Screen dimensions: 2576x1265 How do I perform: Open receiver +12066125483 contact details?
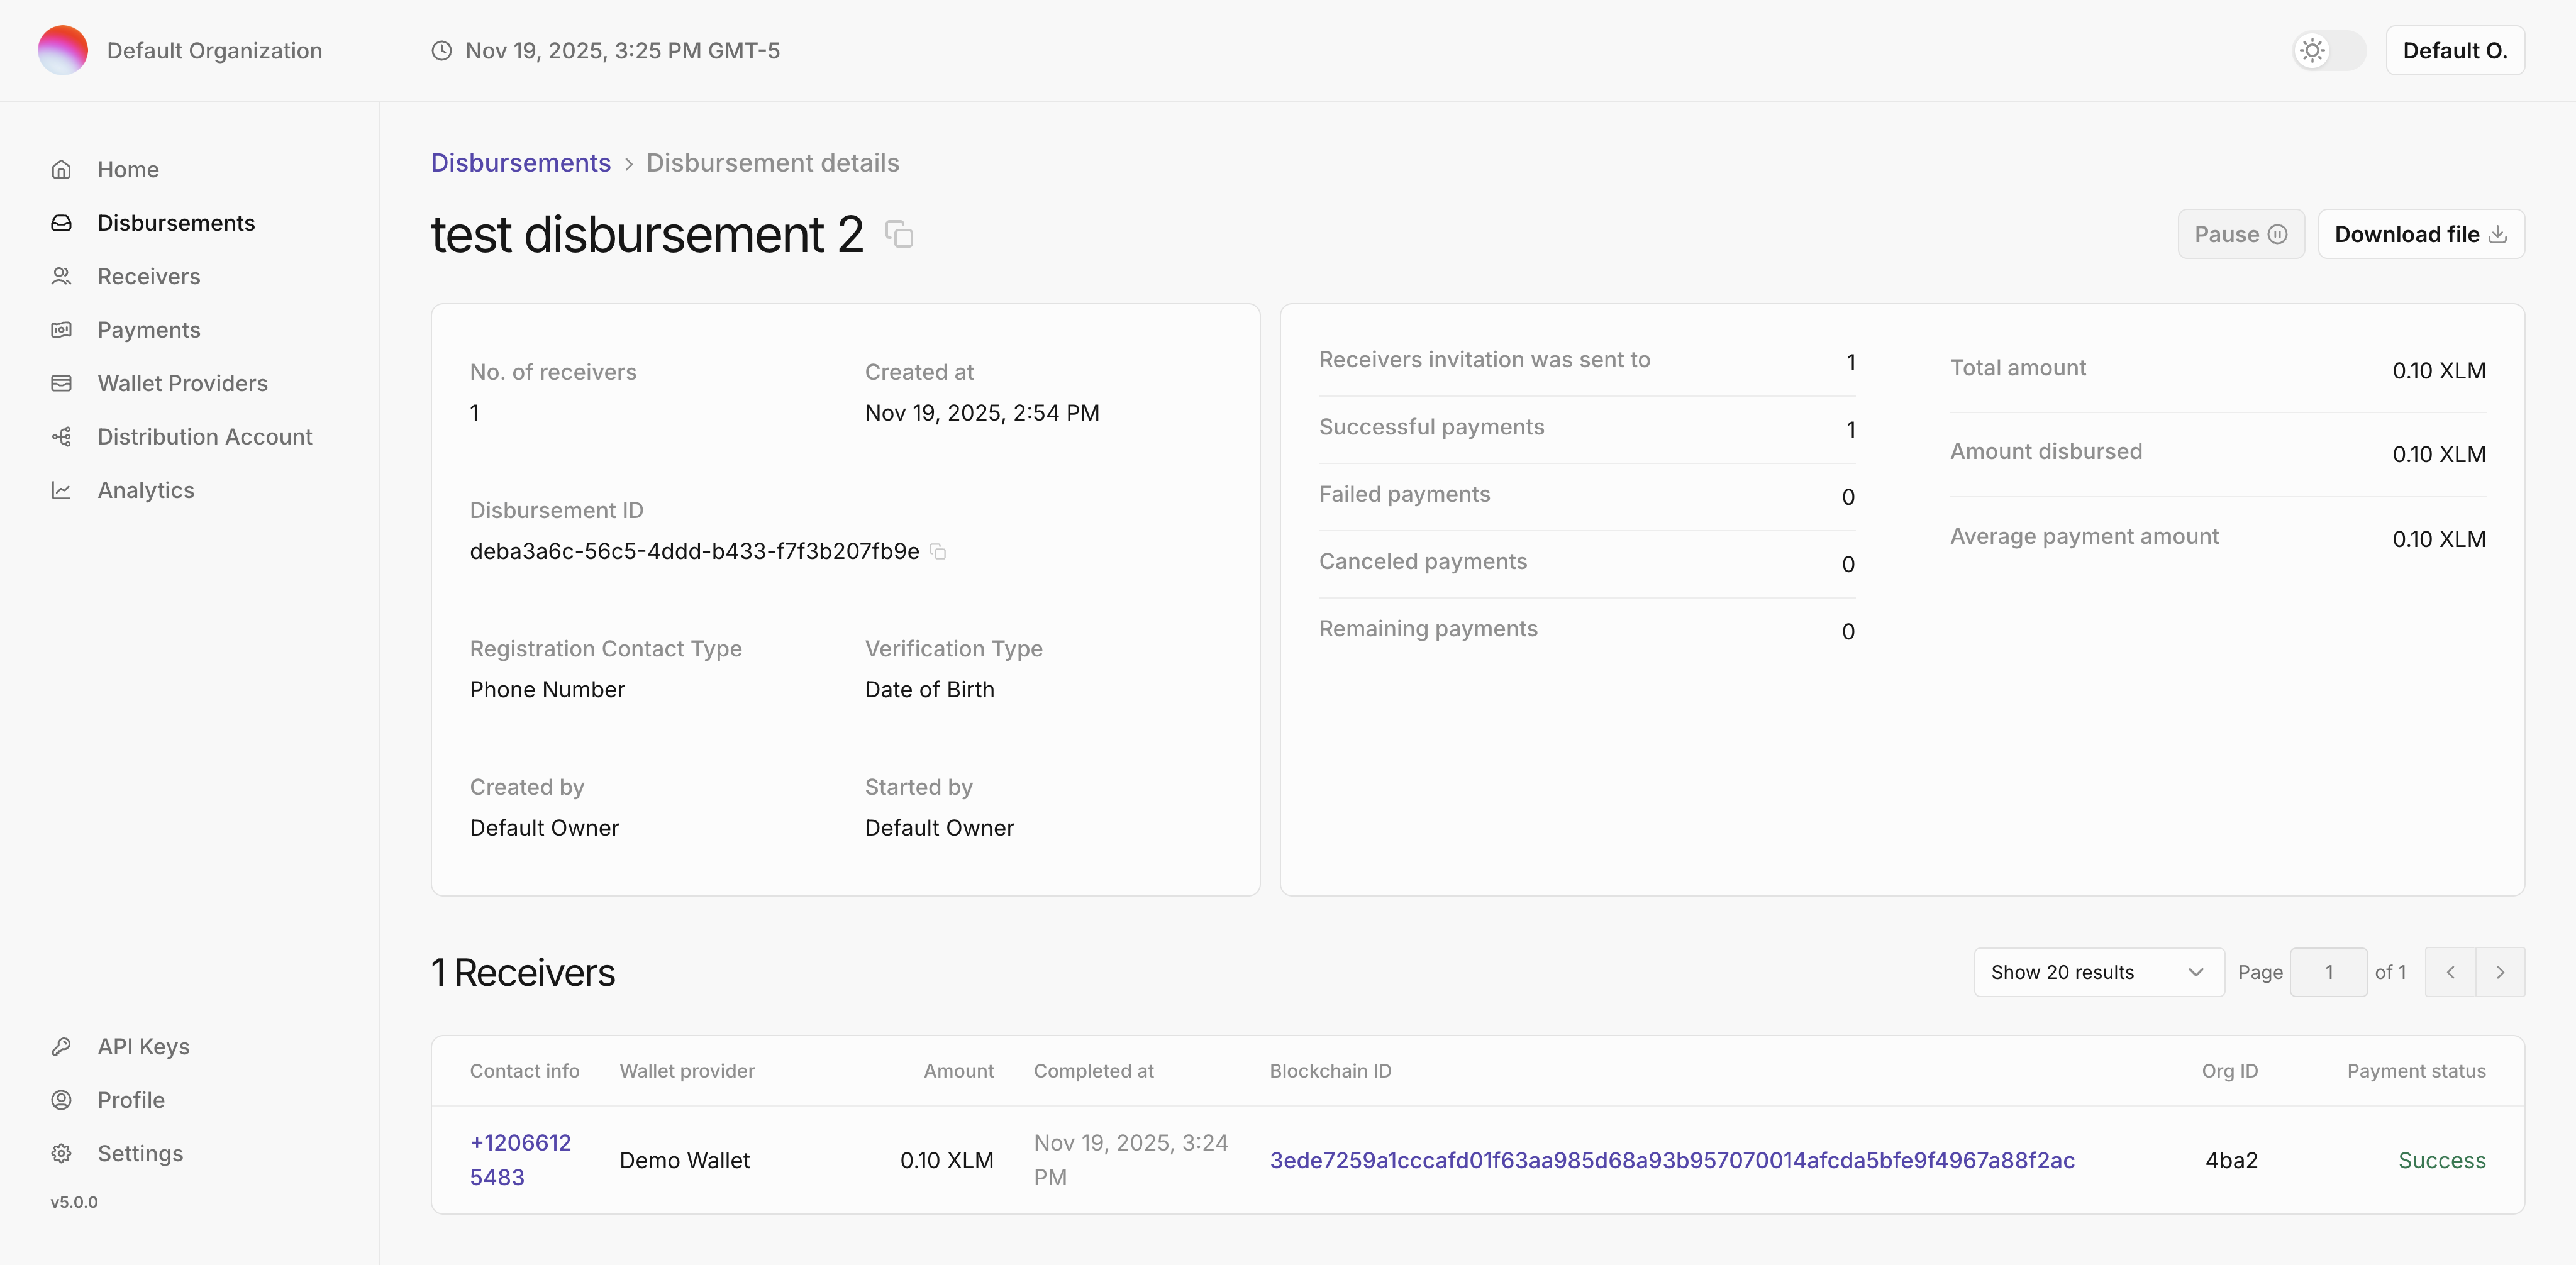click(521, 1160)
